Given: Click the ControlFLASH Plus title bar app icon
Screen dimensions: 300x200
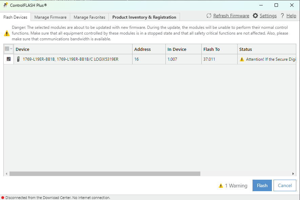Looking at the screenshot, I should [x=5, y=5].
